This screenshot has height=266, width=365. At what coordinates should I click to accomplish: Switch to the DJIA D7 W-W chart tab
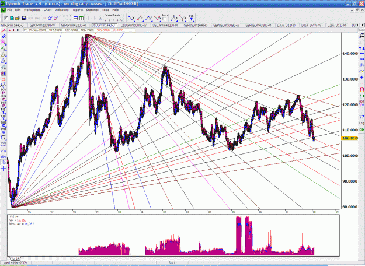tap(311, 25)
